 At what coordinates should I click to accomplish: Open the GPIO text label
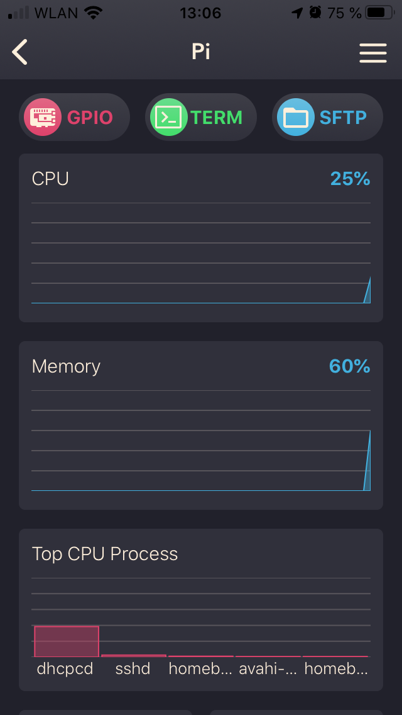point(90,118)
